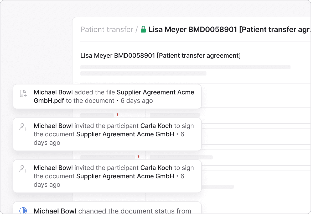This screenshot has width=311, height=214.
Task: Select Carla Koch in the first invite entry
Action: pyautogui.click(x=156, y=126)
